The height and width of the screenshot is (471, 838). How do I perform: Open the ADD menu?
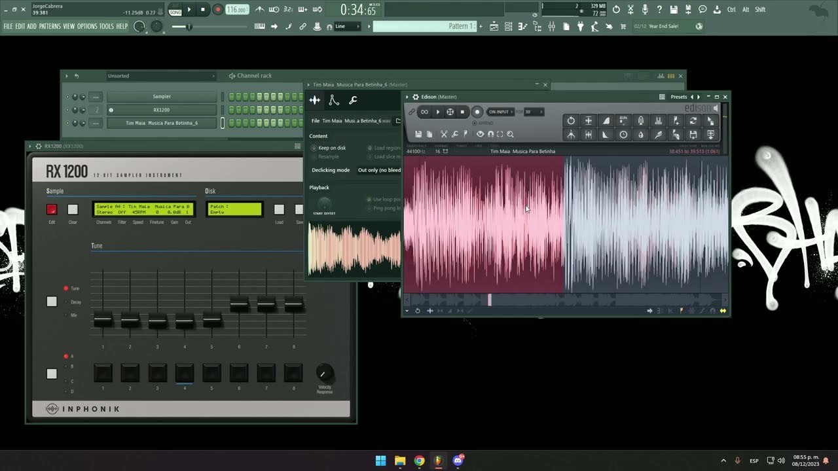pyautogui.click(x=31, y=26)
